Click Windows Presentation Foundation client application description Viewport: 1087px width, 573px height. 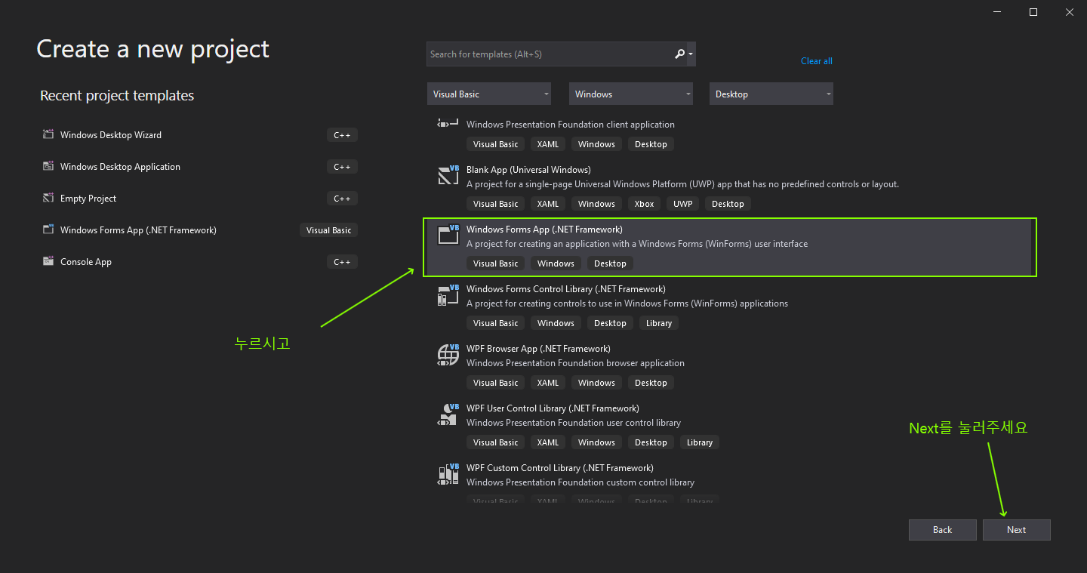(571, 125)
